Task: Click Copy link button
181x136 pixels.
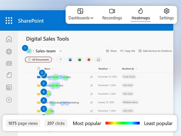Action: click(x=127, y=51)
